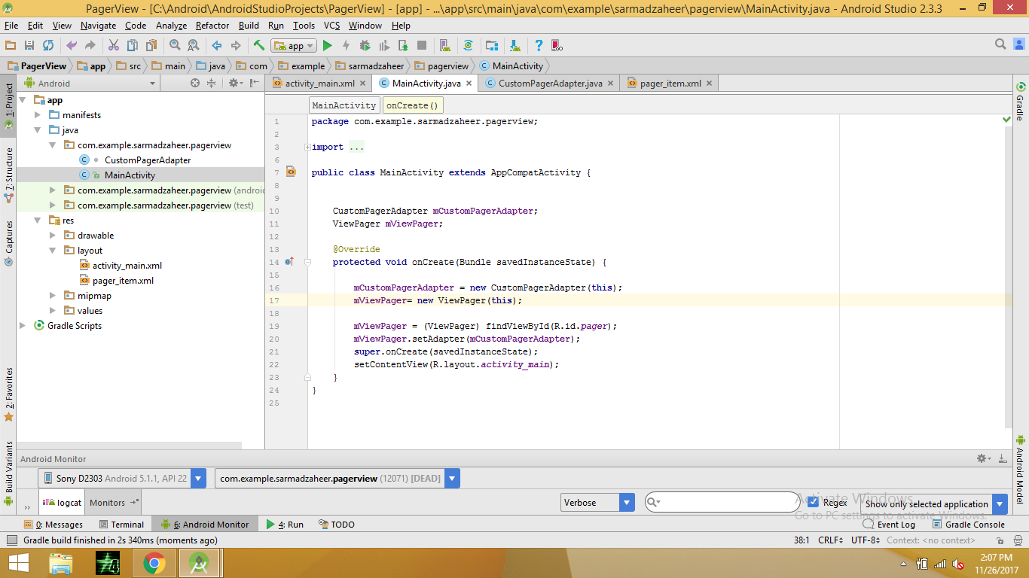Click the Redo arrow icon
This screenshot has height=578, width=1029.
click(90, 46)
